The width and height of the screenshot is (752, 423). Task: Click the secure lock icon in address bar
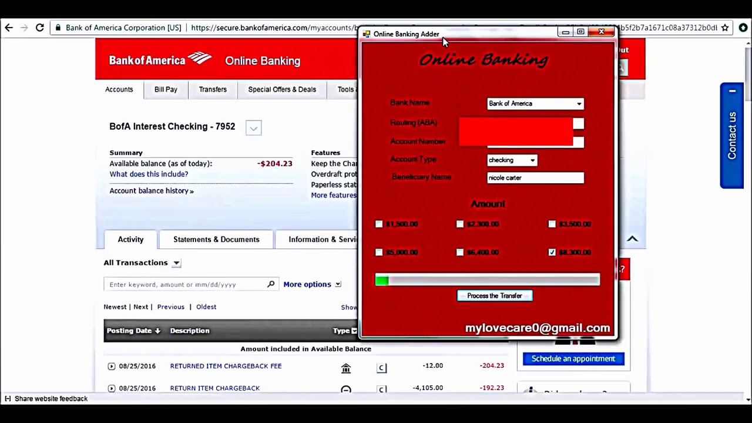pos(58,28)
